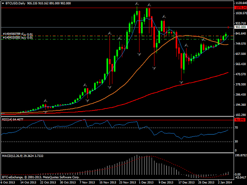The height and width of the screenshot is (185, 247).
Task: Click the MACD scale value 195.8752
Action: click(x=241, y=155)
